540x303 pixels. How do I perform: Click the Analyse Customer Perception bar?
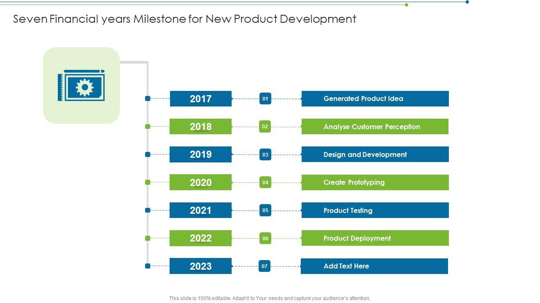point(375,127)
